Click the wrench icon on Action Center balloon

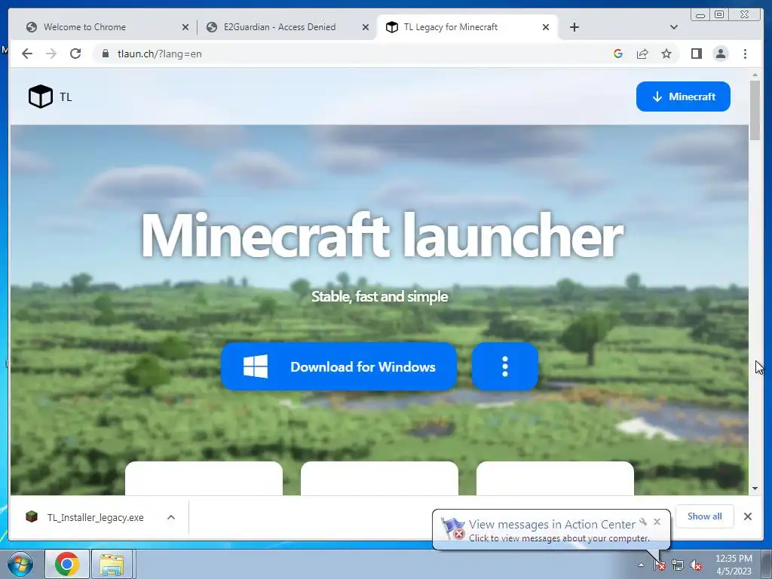[643, 522]
